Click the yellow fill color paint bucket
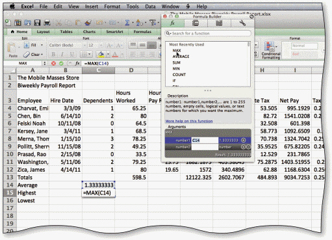The height and width of the screenshot is (240, 332). (101, 54)
